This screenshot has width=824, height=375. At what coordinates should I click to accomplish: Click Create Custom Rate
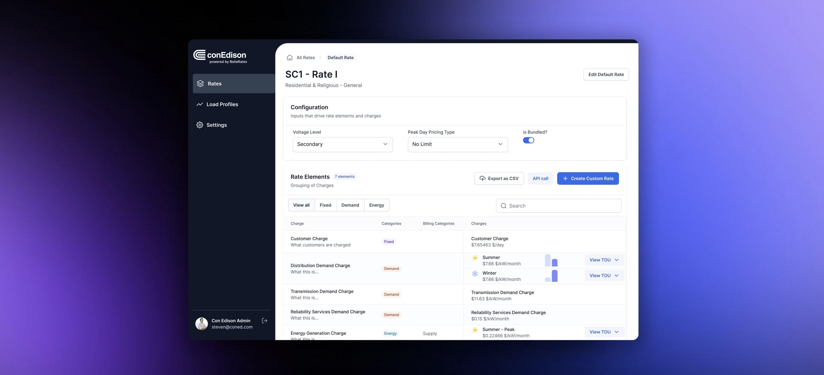[x=588, y=178]
